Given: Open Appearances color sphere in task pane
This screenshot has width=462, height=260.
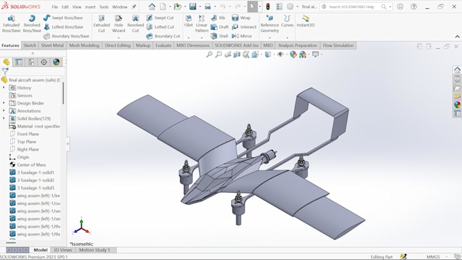Looking at the screenshot, I should (x=457, y=105).
